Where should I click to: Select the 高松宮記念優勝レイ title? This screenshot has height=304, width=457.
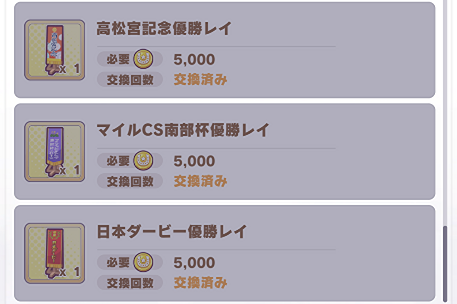[x=164, y=29]
